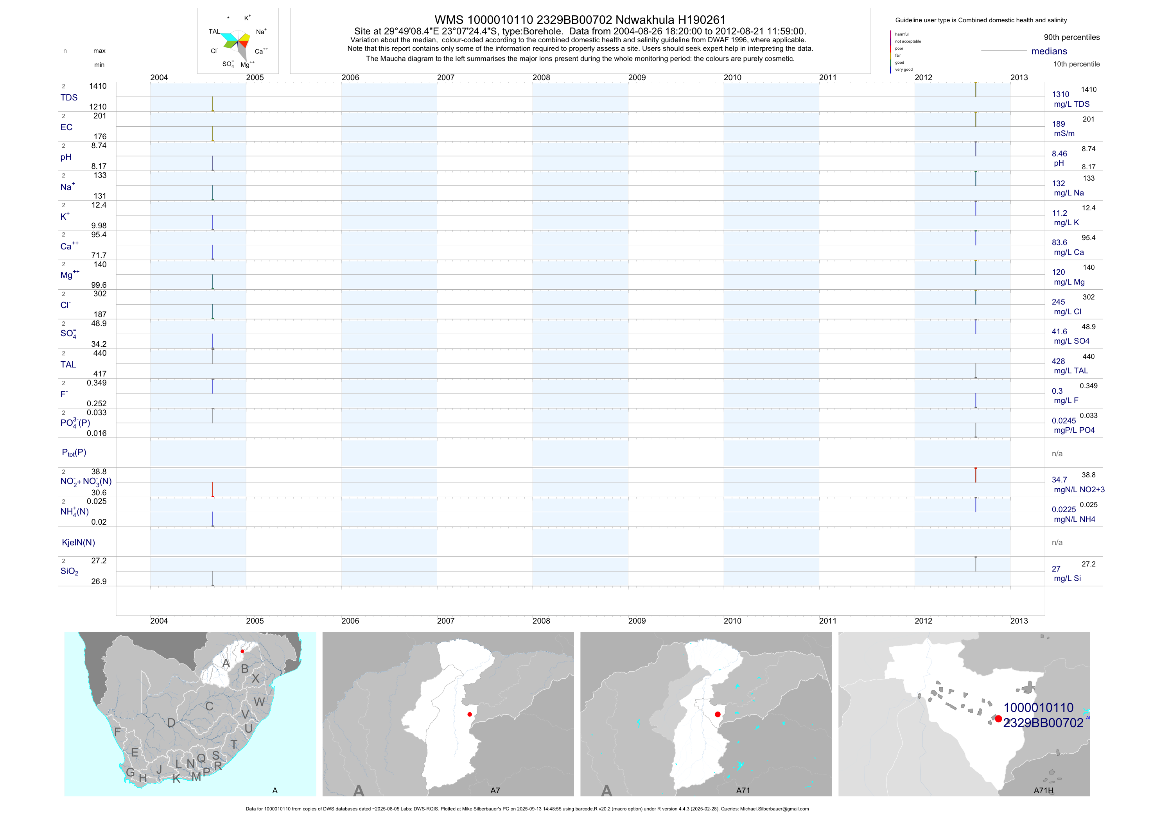Click the guideline colour legend bar
The image size is (1161, 821).
890,52
